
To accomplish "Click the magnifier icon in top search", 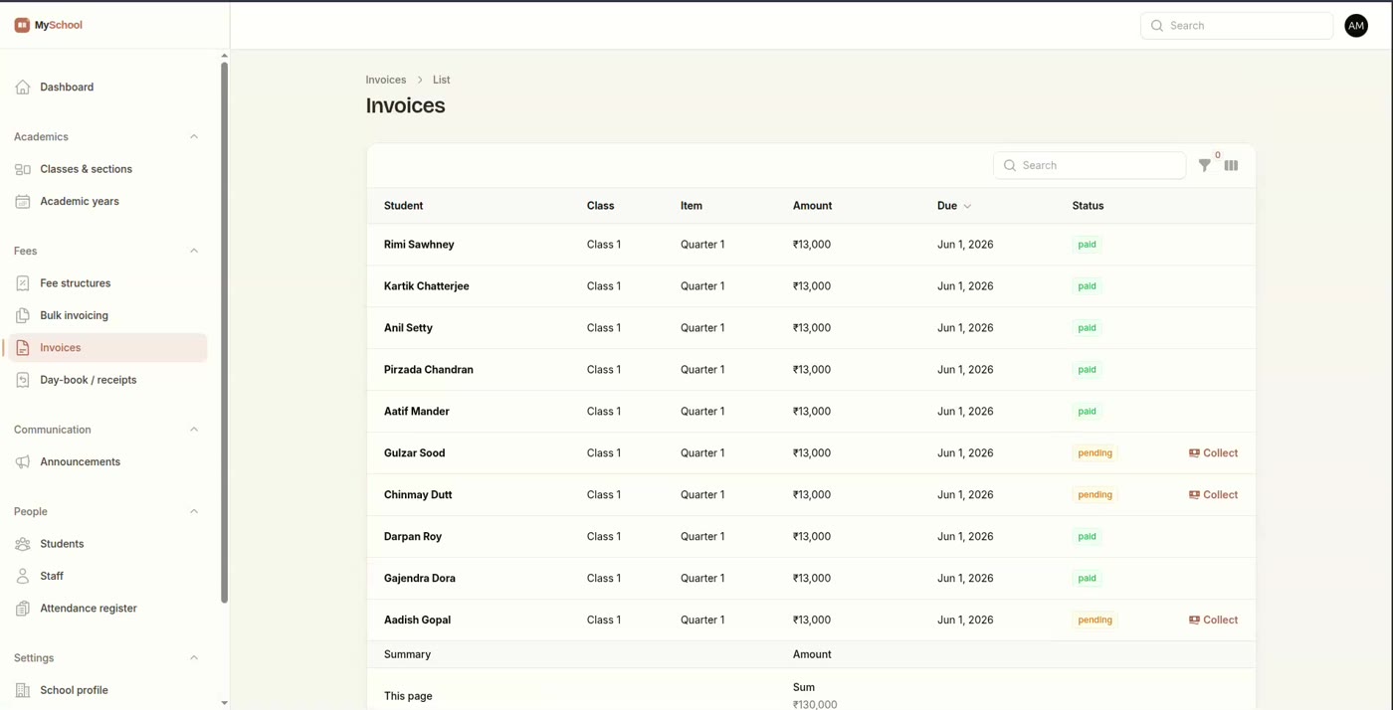I will click(1157, 26).
